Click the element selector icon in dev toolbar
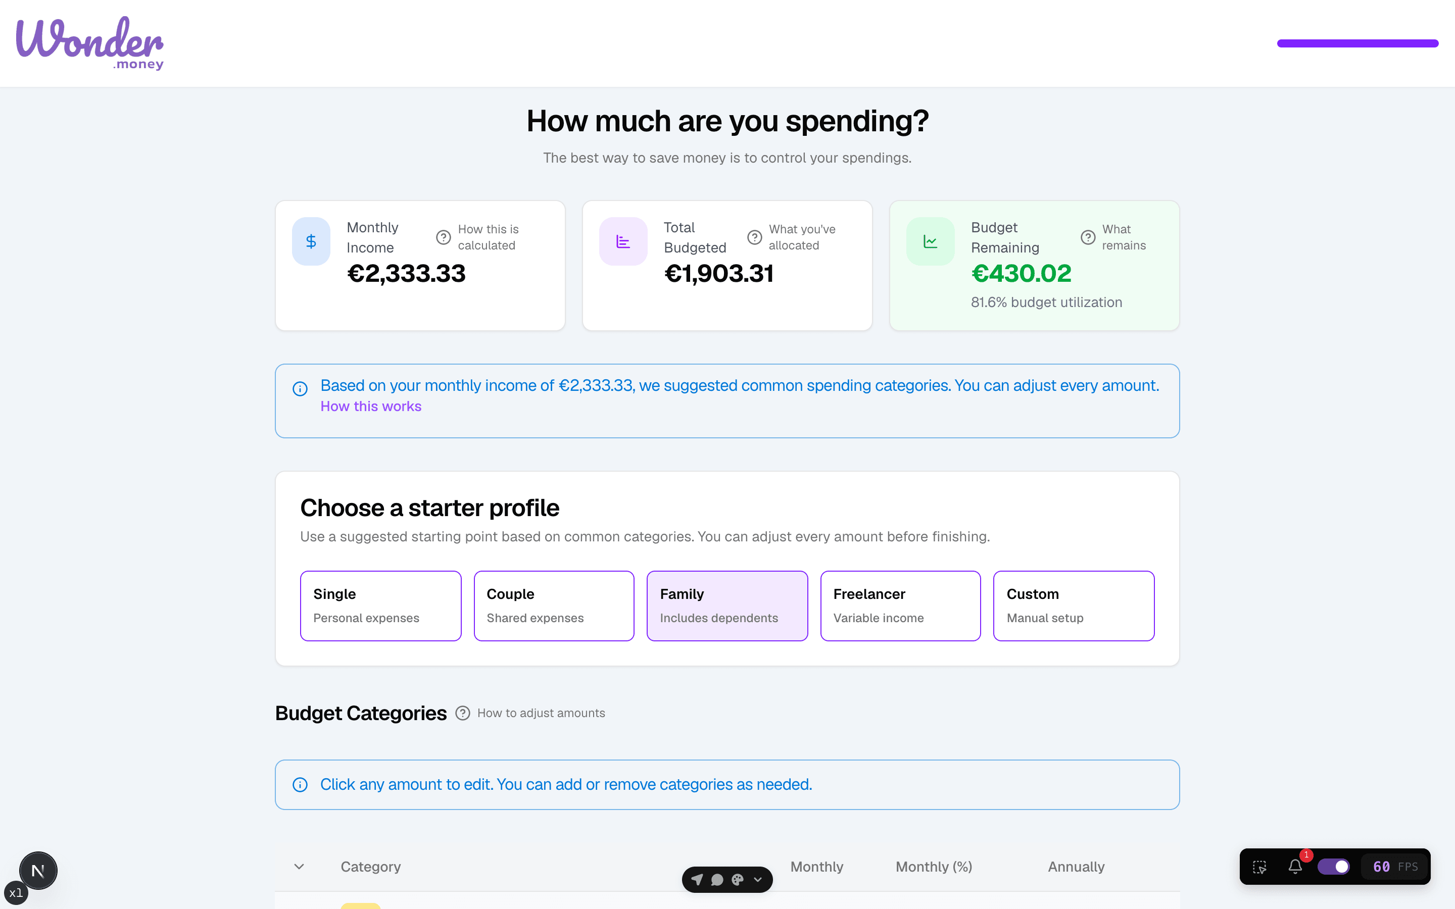The height and width of the screenshot is (909, 1455). coord(1259,867)
